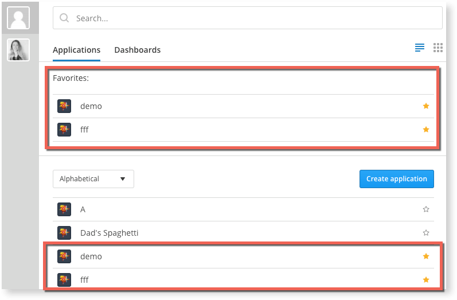
Task: Select the woman's profile photo in sidebar
Action: tap(18, 50)
